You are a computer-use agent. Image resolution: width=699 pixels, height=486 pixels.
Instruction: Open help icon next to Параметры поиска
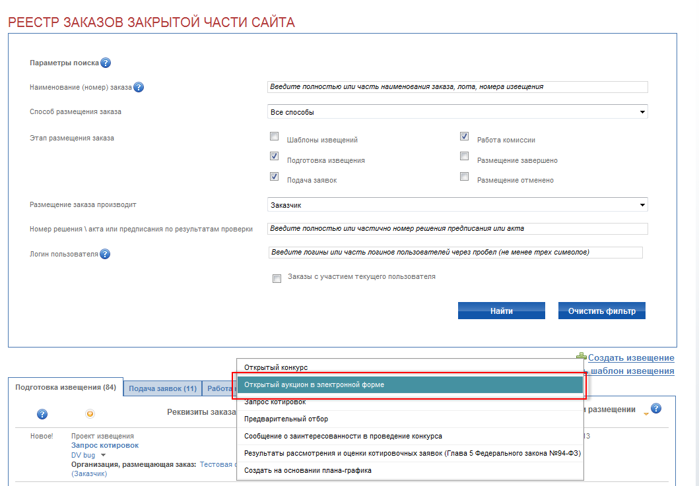pyautogui.click(x=105, y=63)
